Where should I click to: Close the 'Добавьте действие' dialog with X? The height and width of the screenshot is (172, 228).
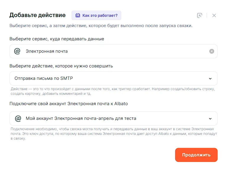pyautogui.click(x=214, y=16)
